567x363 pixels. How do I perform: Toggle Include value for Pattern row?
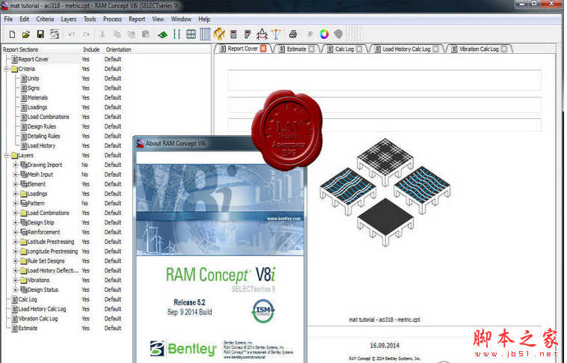pyautogui.click(x=86, y=203)
